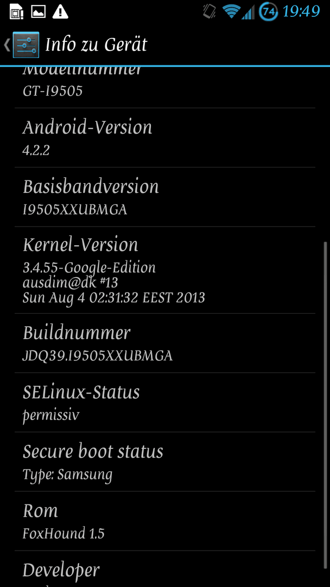Image resolution: width=330 pixels, height=587 pixels.
Task: Tap the warning triangle notification icon
Action: [x=60, y=12]
